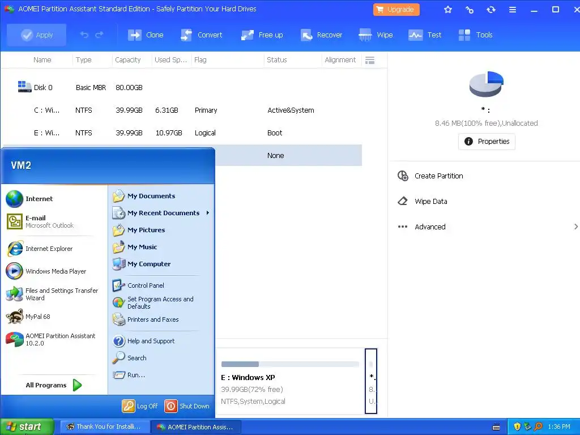Screen dimensions: 580x435
Task: Select the C: partition row
Action: click(182, 110)
